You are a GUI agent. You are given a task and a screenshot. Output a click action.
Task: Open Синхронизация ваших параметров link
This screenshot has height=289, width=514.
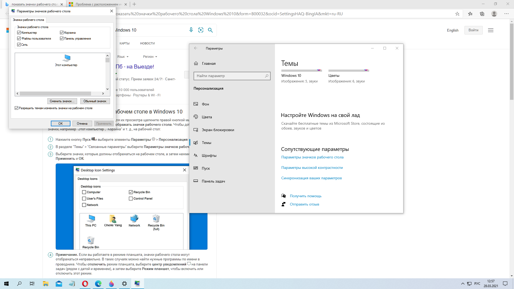pyautogui.click(x=311, y=178)
